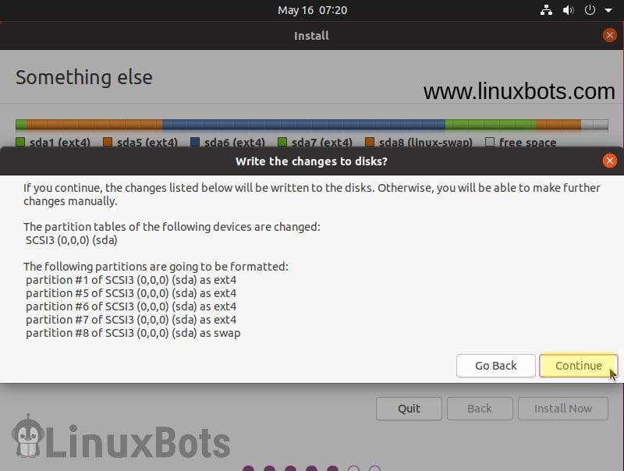This screenshot has height=471, width=624.
Task: Click the free space legend square
Action: point(489,143)
